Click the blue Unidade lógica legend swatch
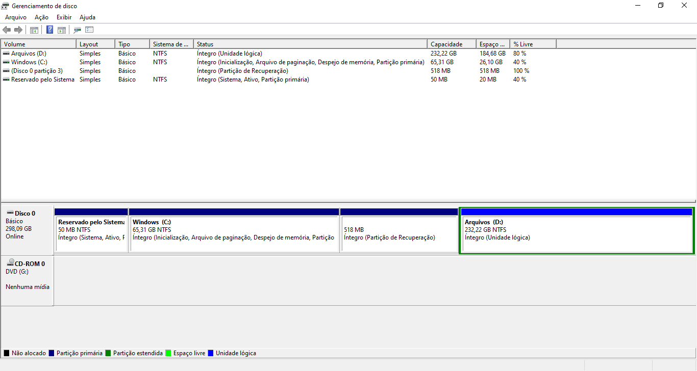697x371 pixels. point(211,353)
